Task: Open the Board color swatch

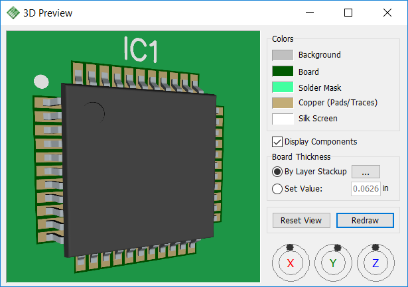Action: tap(283, 71)
